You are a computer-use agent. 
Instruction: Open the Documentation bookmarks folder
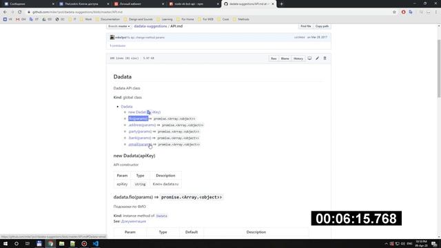tap(107, 19)
